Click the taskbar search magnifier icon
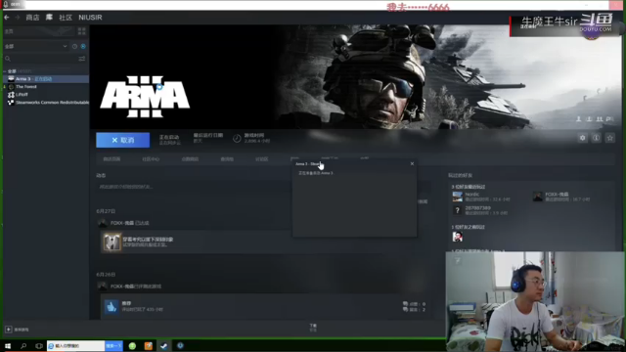This screenshot has width=626, height=352. click(x=23, y=345)
